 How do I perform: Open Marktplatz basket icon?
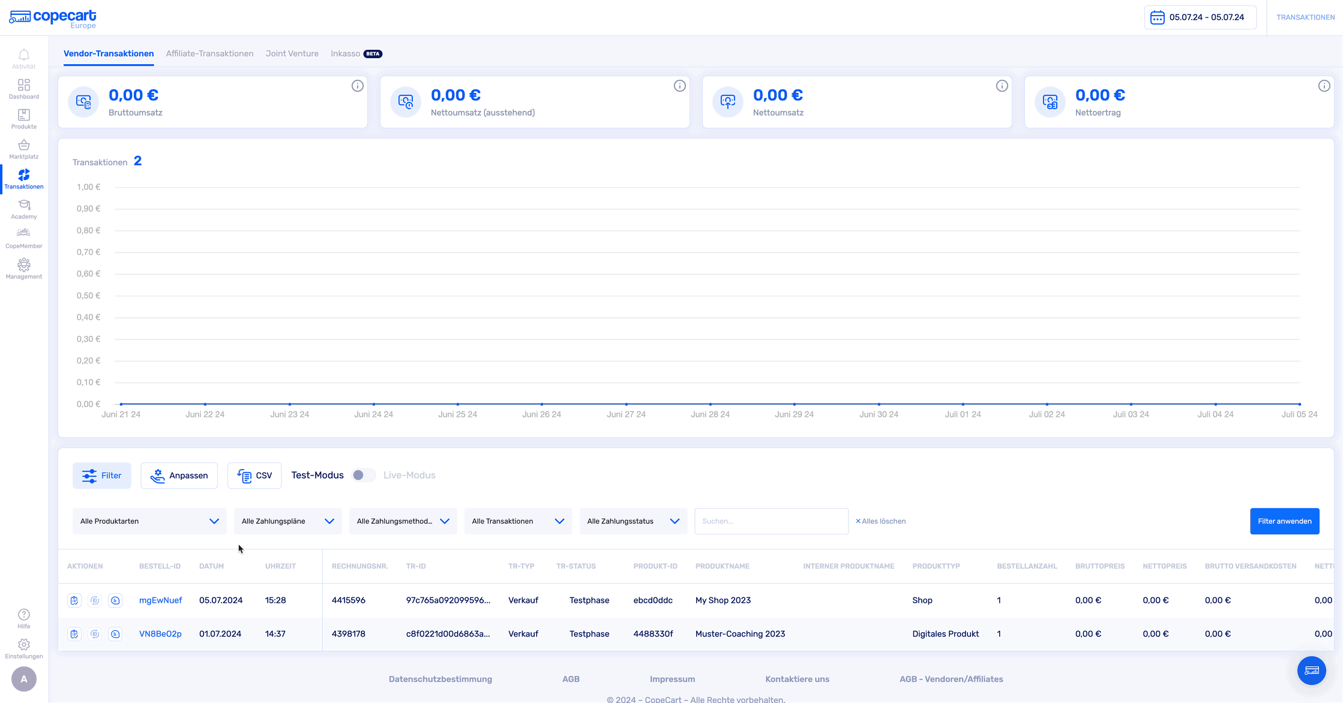(x=23, y=149)
